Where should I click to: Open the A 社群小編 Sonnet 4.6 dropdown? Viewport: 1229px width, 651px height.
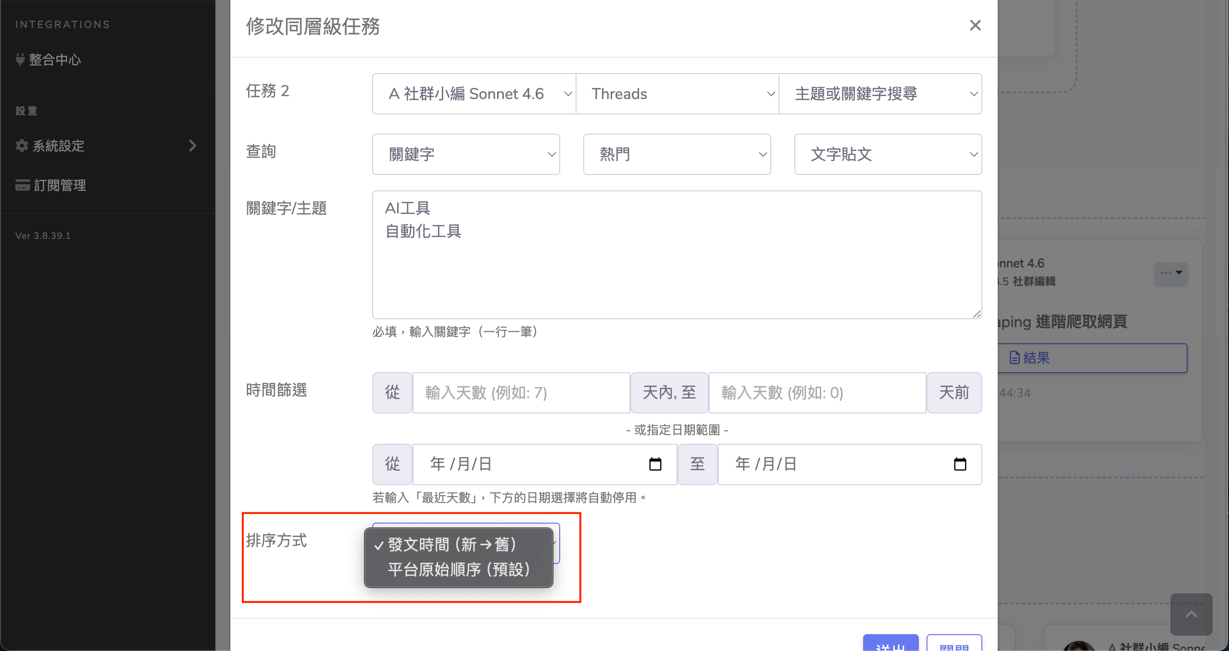[474, 94]
